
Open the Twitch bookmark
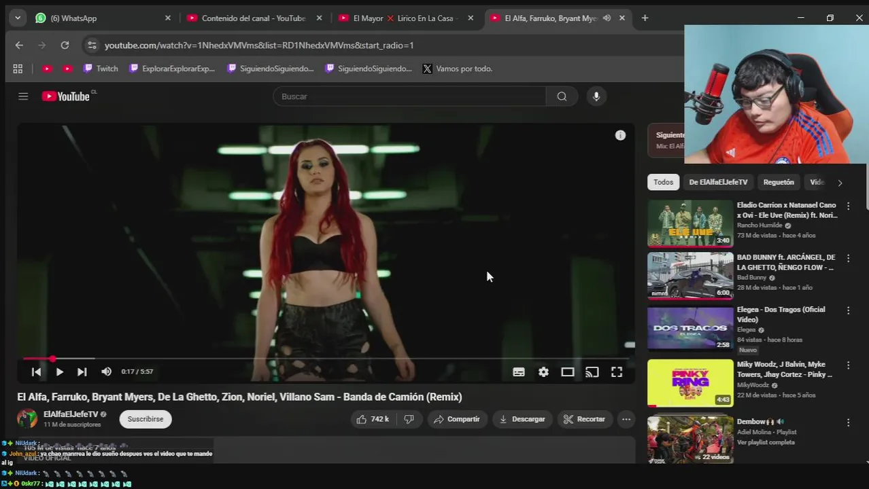point(101,69)
